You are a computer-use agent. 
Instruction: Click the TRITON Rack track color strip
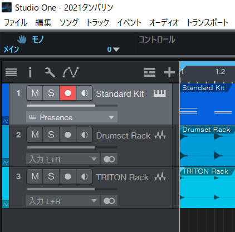6,184
